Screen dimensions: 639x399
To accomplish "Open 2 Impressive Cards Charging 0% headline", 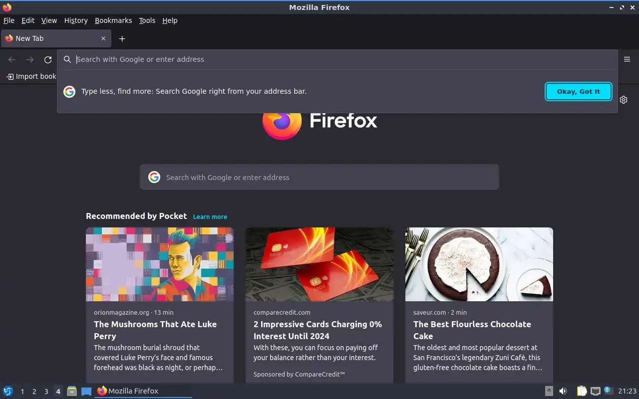I will click(x=318, y=330).
